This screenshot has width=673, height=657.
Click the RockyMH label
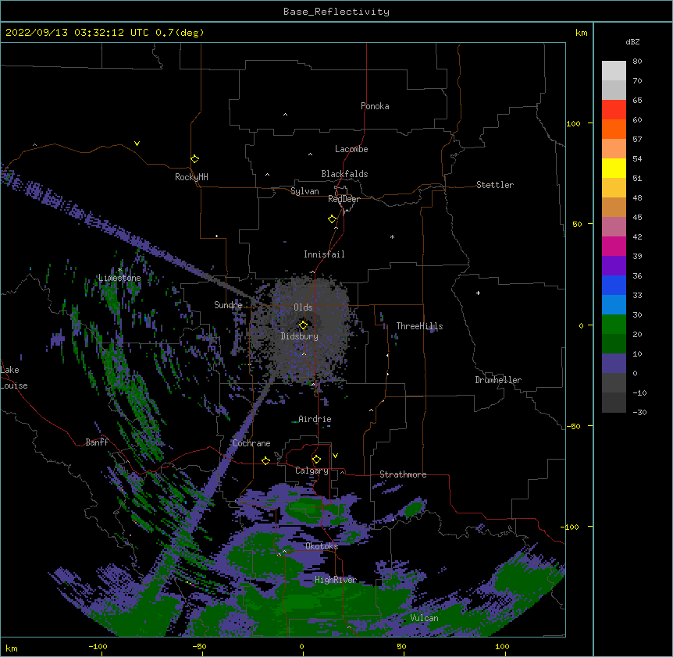coord(191,177)
